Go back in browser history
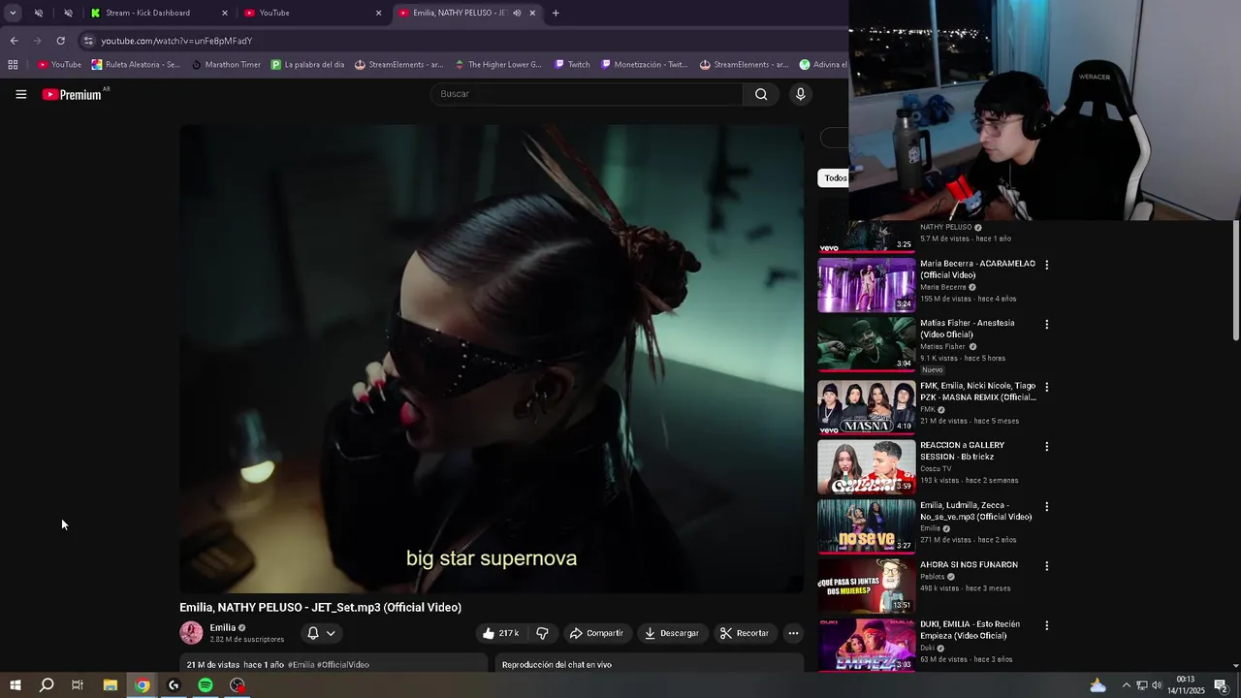Image resolution: width=1241 pixels, height=698 pixels. tap(14, 41)
